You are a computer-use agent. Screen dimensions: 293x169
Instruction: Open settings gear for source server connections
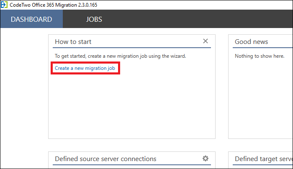(206, 159)
